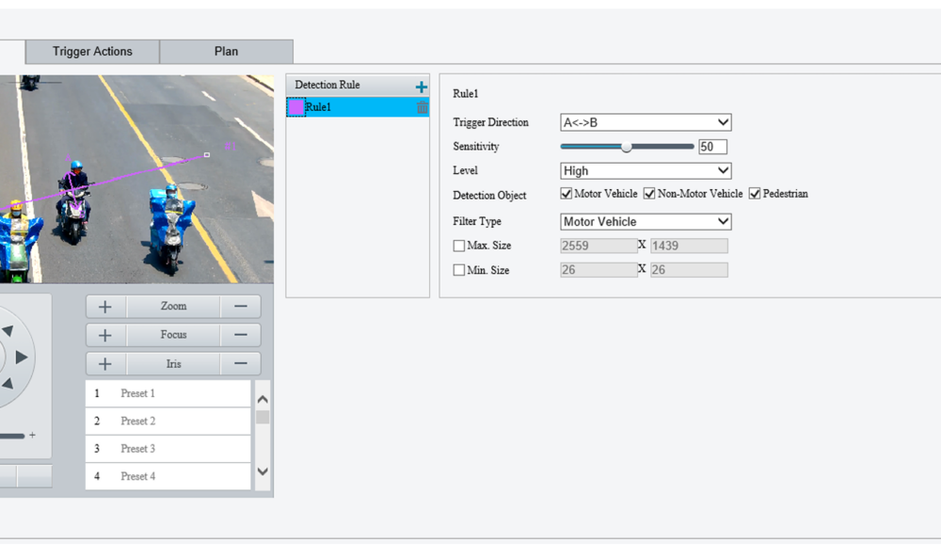The width and height of the screenshot is (941, 557).
Task: Click Min. Size width field
Action: [598, 270]
